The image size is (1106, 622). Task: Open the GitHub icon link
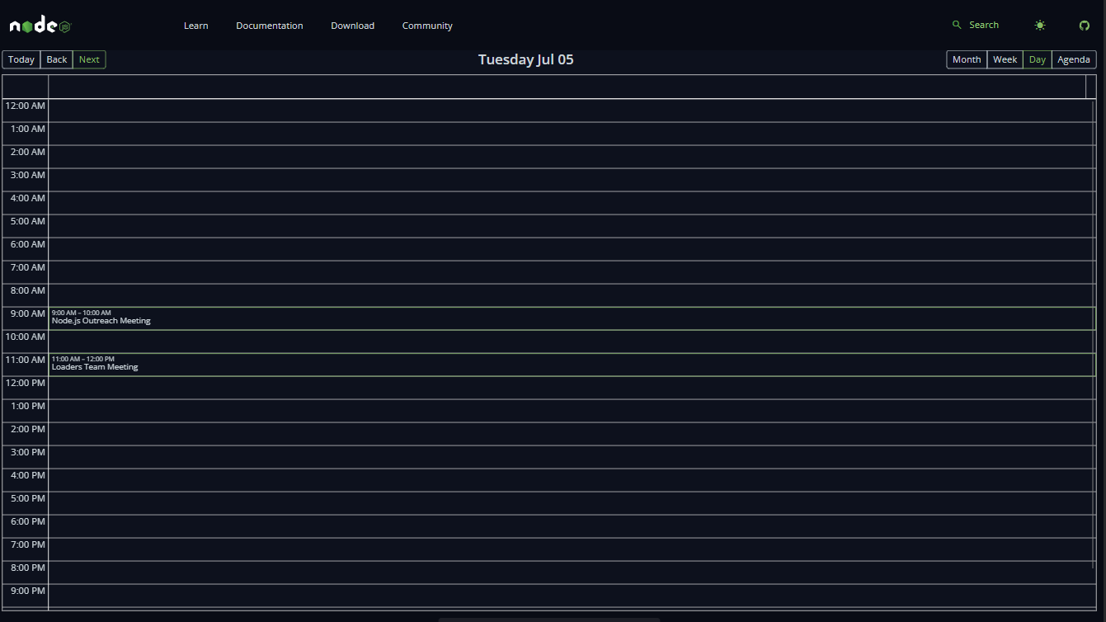(1085, 26)
